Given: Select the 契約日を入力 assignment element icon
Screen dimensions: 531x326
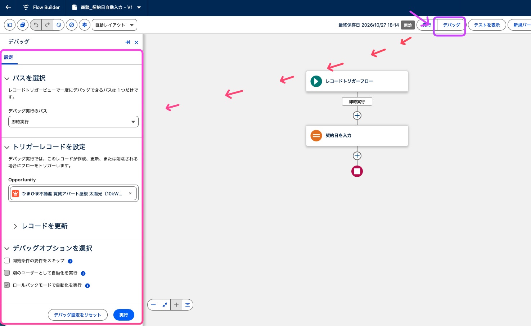Looking at the screenshot, I should 316,136.
